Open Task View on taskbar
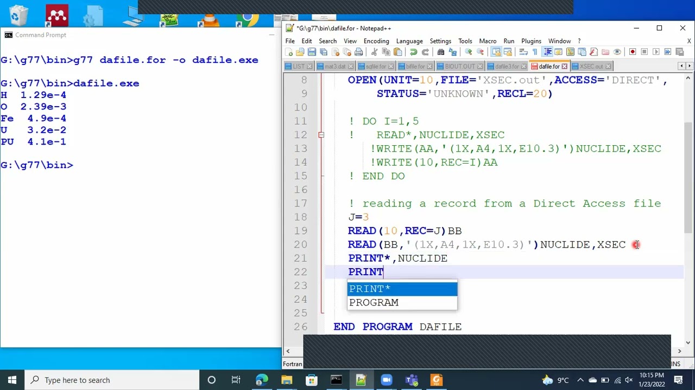Screen dimensions: 695x390 (x=236, y=380)
